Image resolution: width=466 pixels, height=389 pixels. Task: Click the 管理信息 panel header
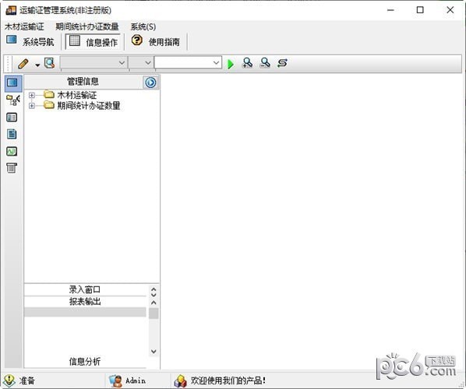83,82
